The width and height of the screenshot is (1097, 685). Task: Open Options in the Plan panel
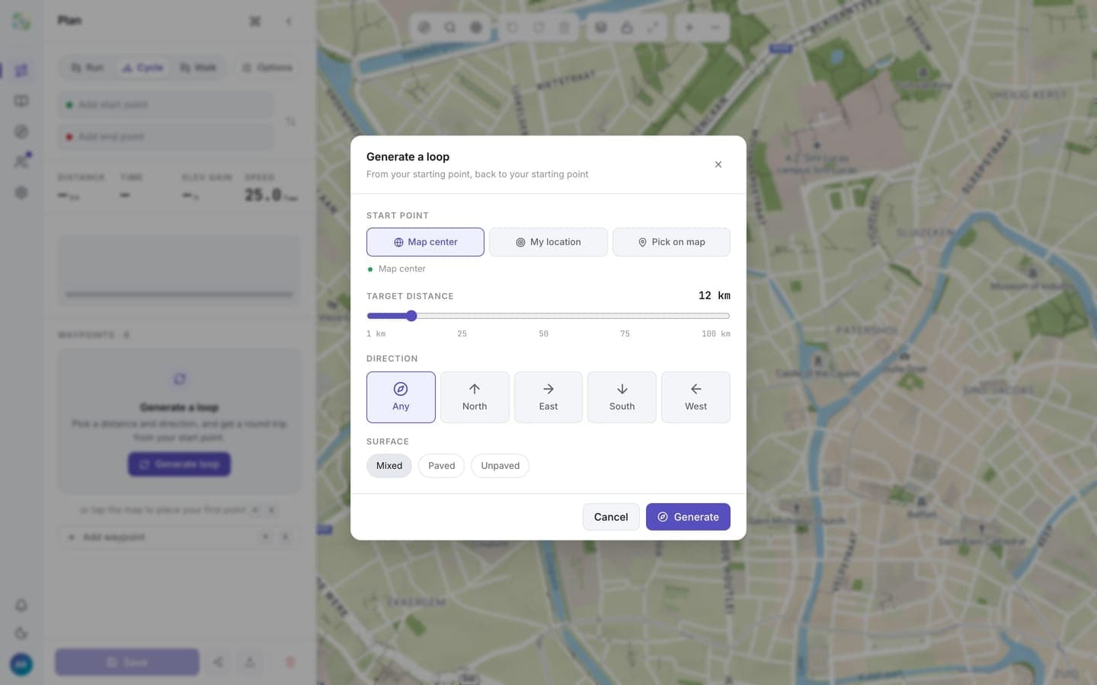pos(267,68)
